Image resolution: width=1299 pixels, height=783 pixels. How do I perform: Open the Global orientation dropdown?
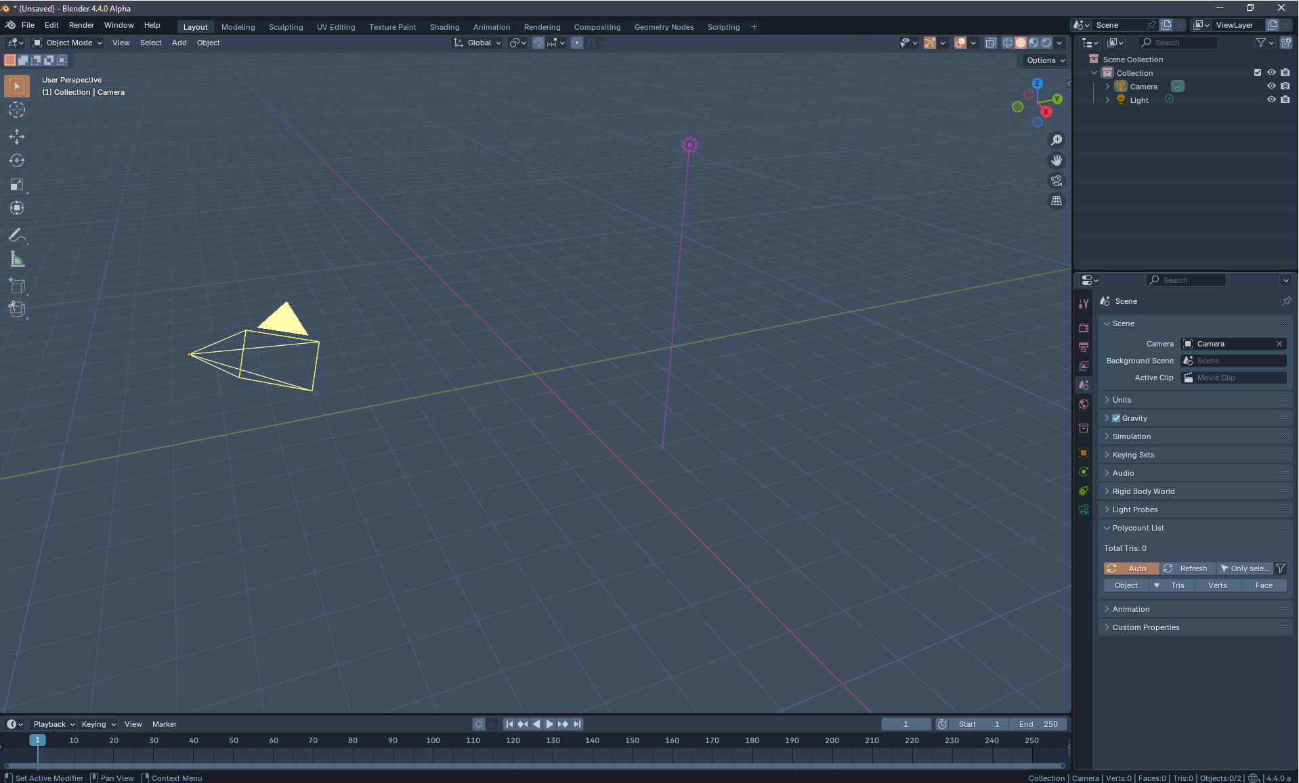(477, 43)
